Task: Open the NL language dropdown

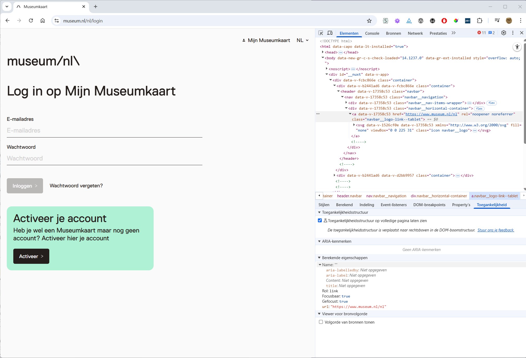Action: pos(303,40)
